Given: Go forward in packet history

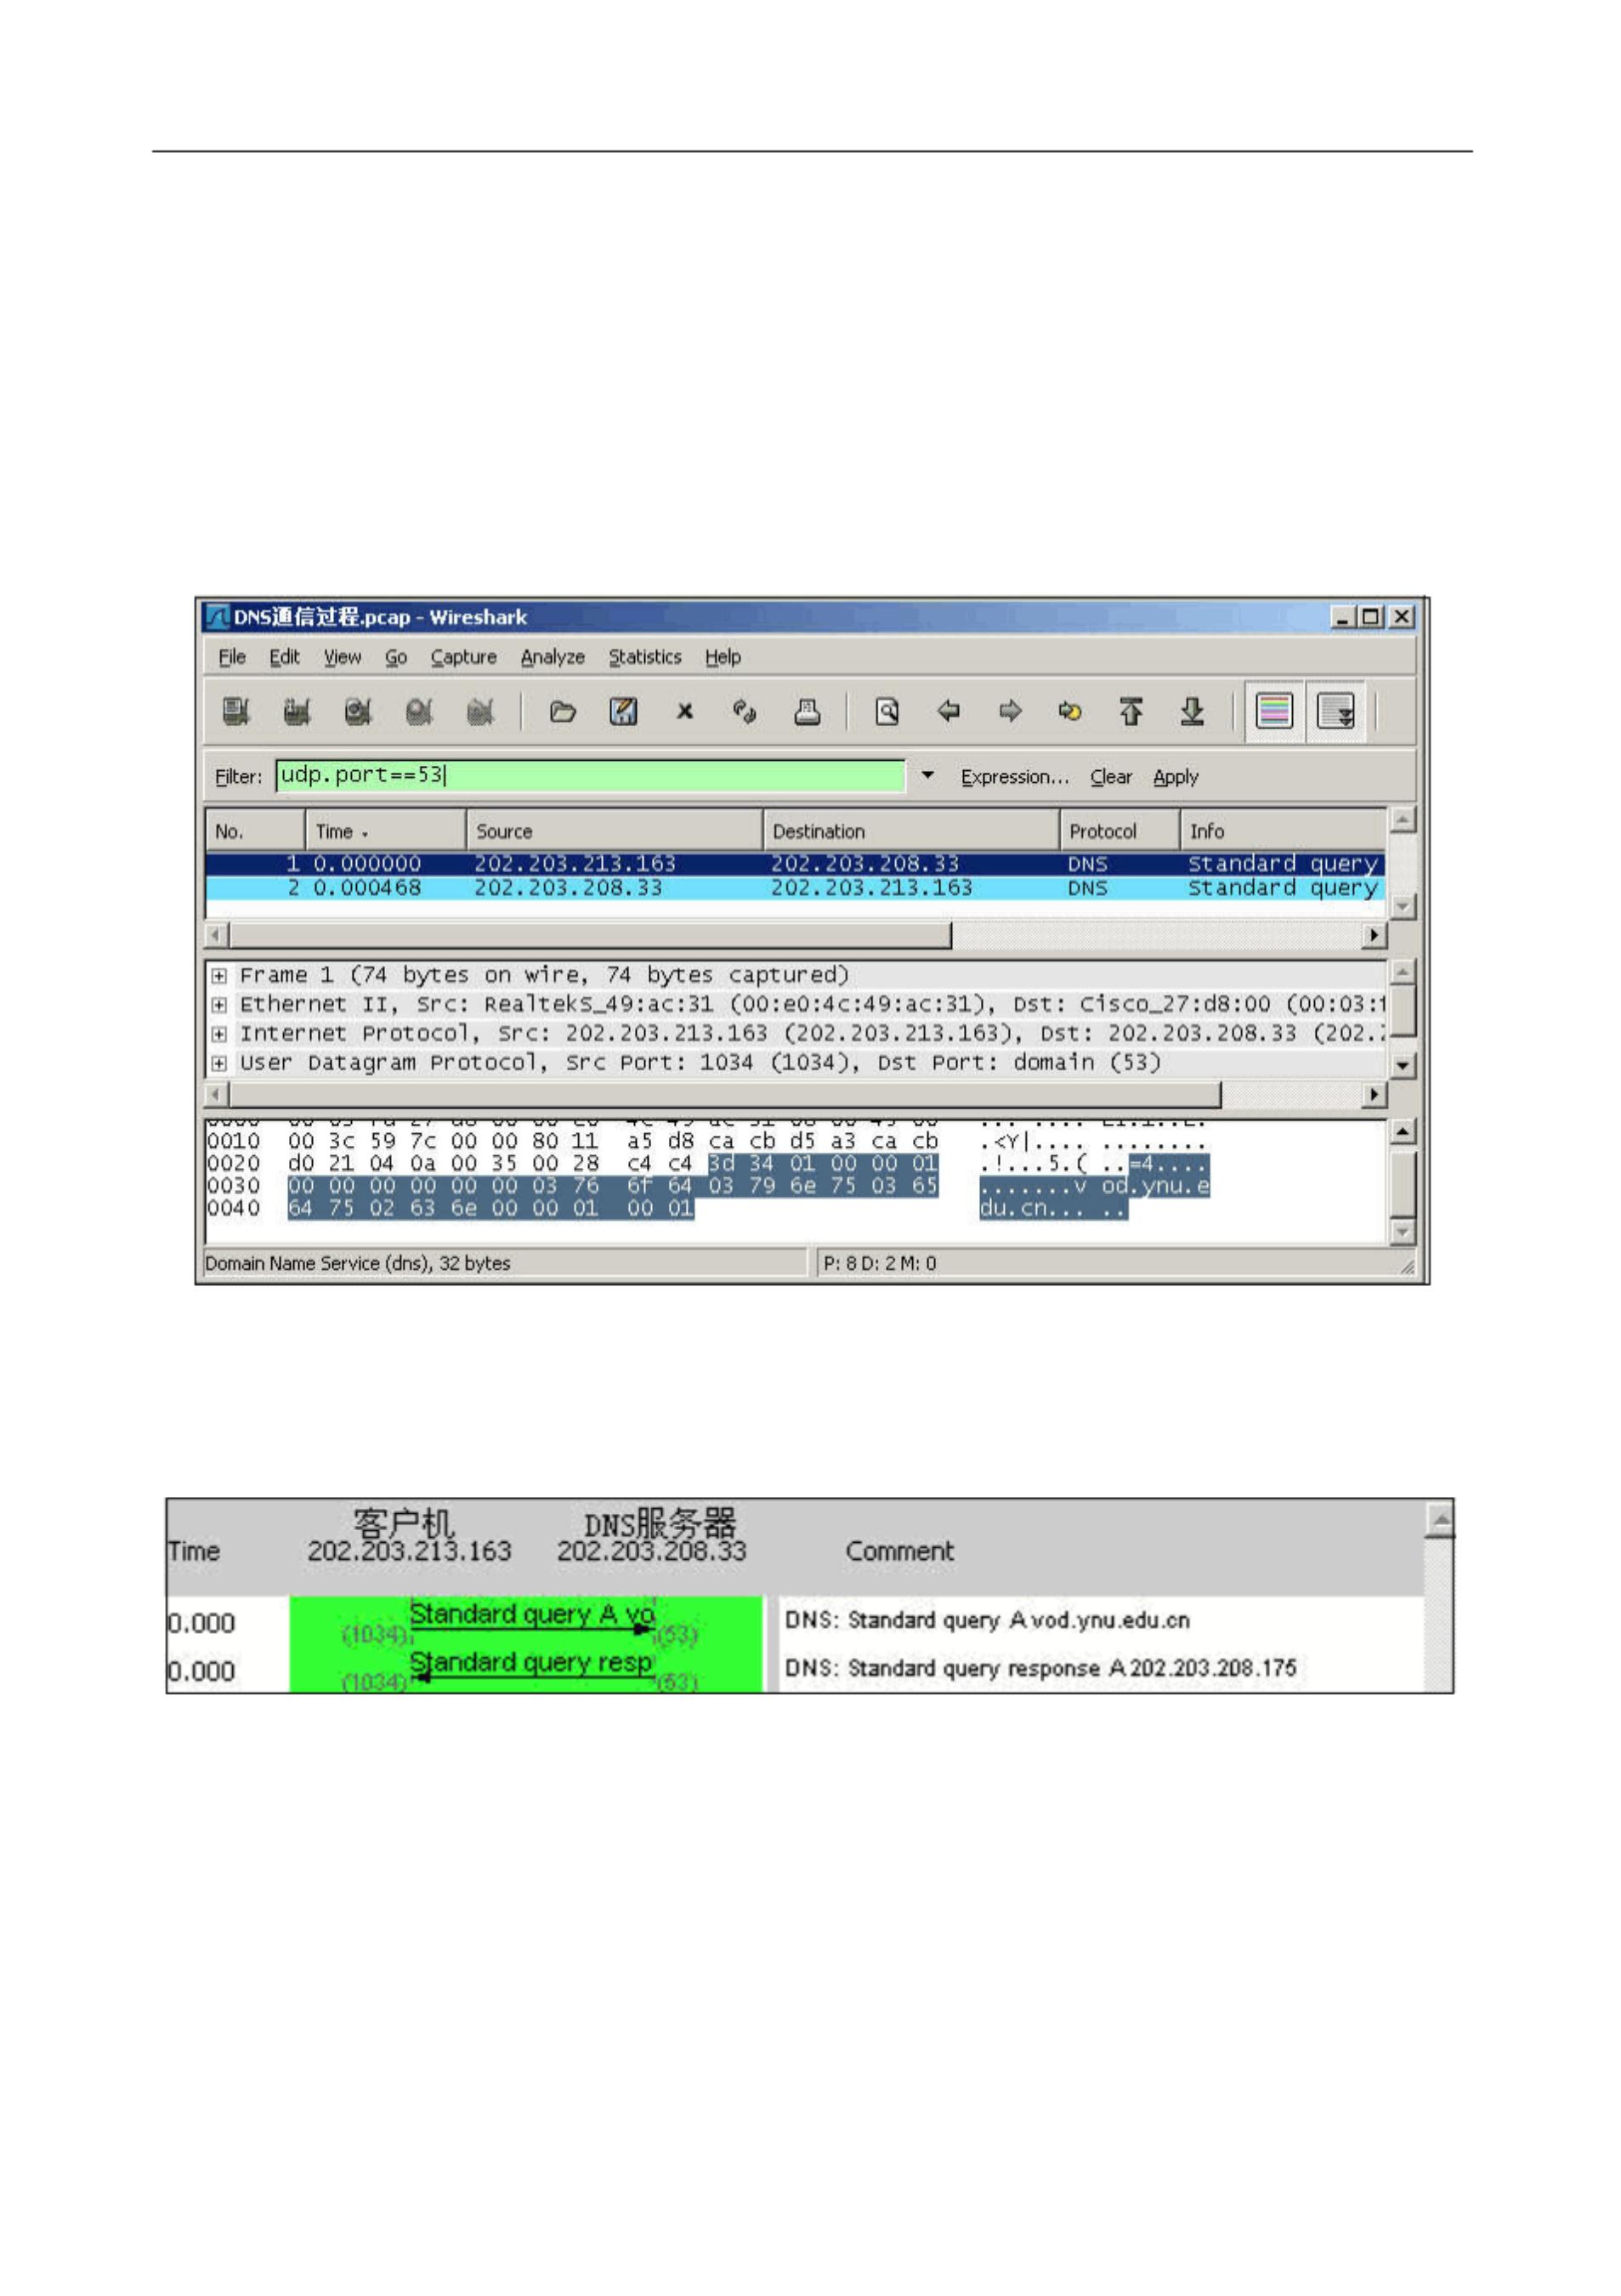Looking at the screenshot, I should coord(1010,711).
